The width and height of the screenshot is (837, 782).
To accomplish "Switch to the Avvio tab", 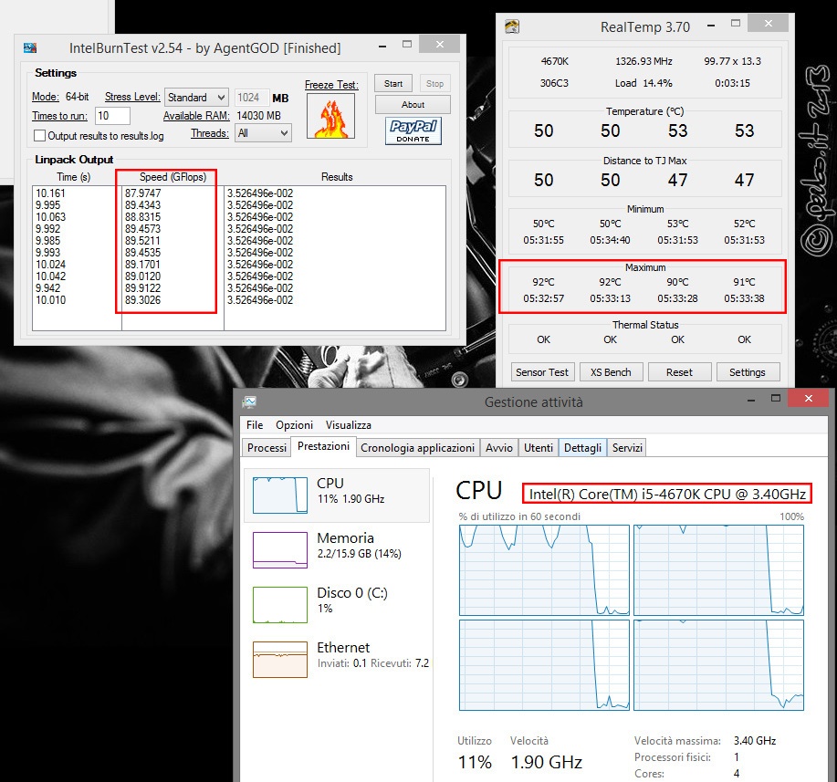I will point(499,448).
